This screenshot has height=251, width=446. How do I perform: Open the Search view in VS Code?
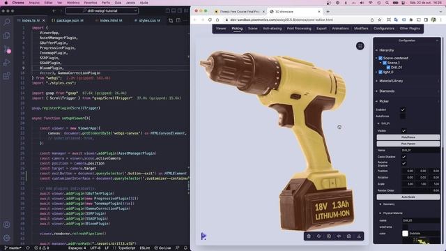click(6, 22)
